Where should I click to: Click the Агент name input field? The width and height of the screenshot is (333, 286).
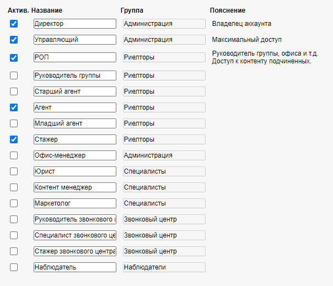point(74,107)
